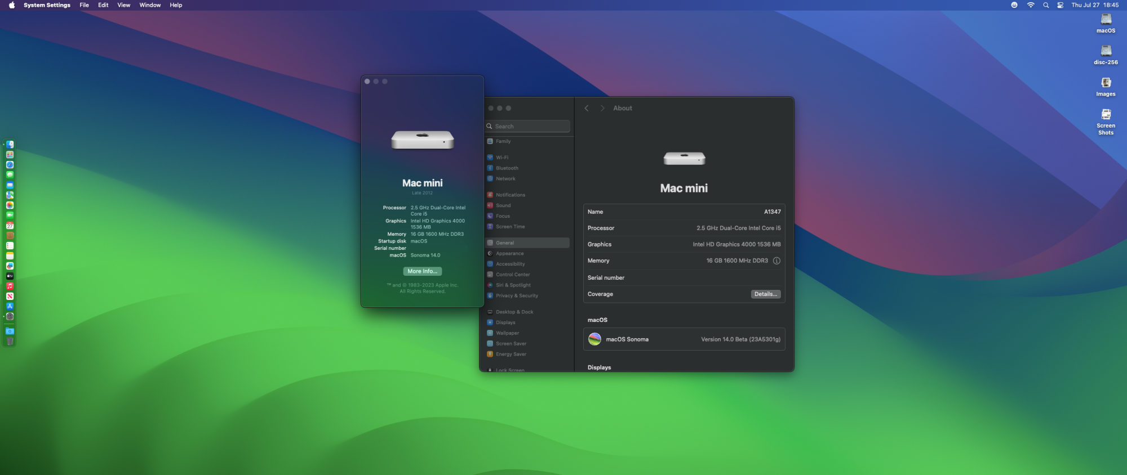Image resolution: width=1127 pixels, height=475 pixels.
Task: Select Bluetooth in the Settings sidebar
Action: tap(528, 168)
